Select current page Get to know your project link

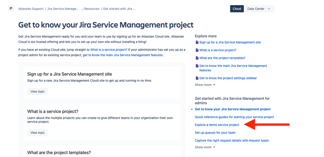(x=233, y=109)
